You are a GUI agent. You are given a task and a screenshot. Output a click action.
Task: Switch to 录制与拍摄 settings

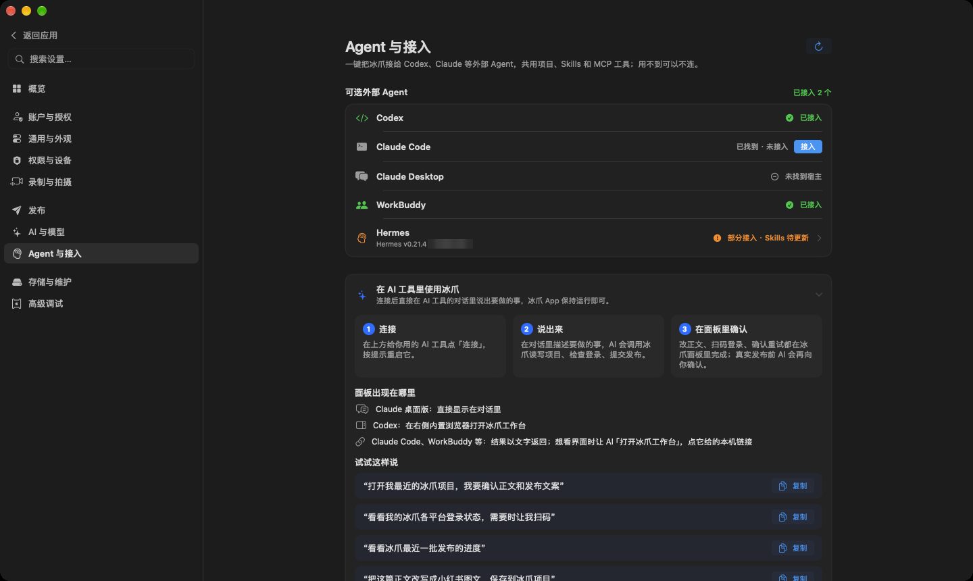point(101,182)
